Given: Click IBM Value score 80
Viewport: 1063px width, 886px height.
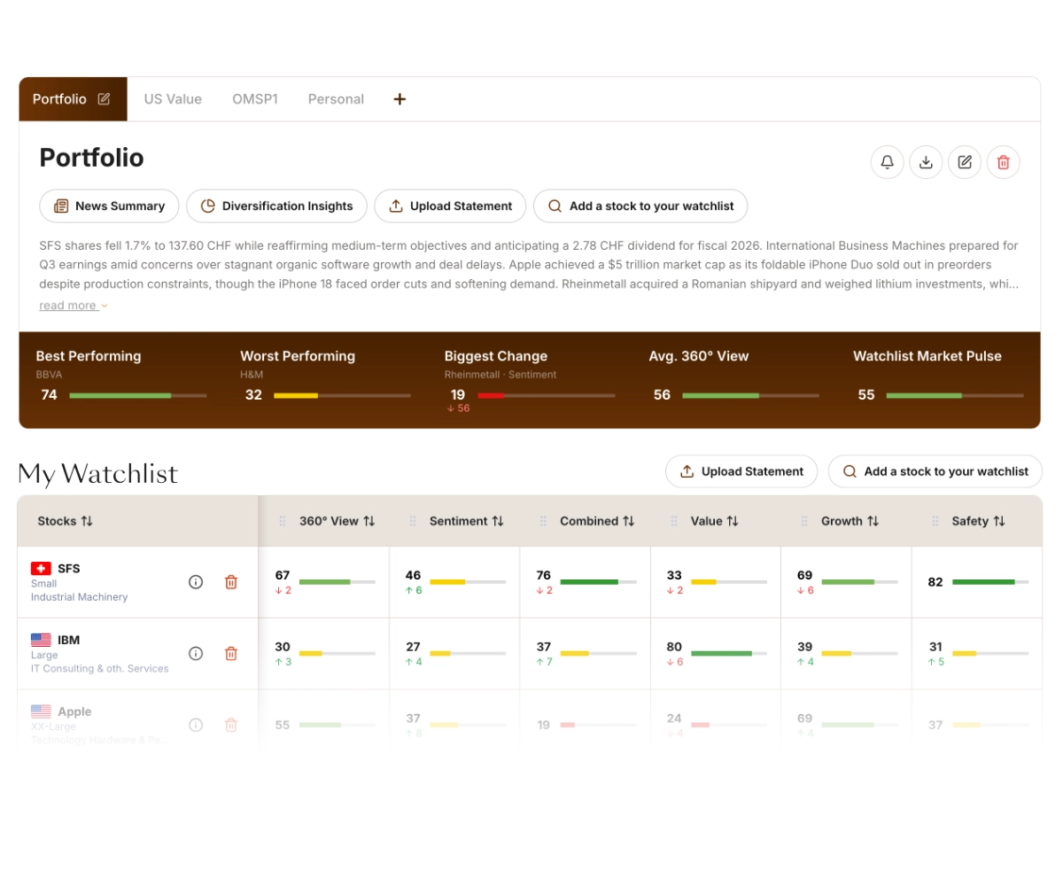Looking at the screenshot, I should (674, 647).
